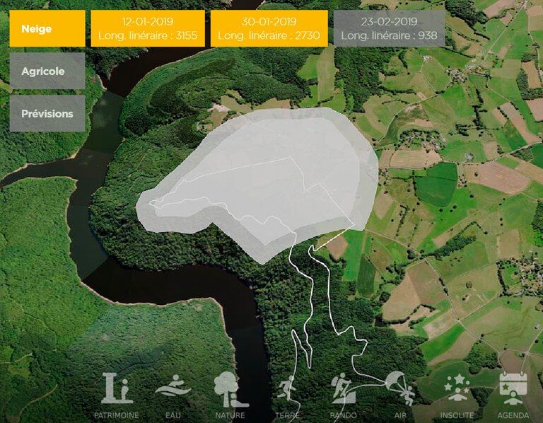Screen dimensions: 543x423
Task: Click the PATRIMOINE label
Action: 117,415
